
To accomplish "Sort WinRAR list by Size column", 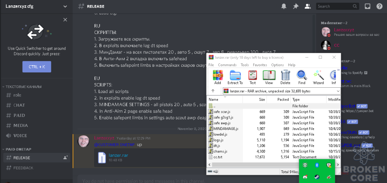I will [x=254, y=100].
